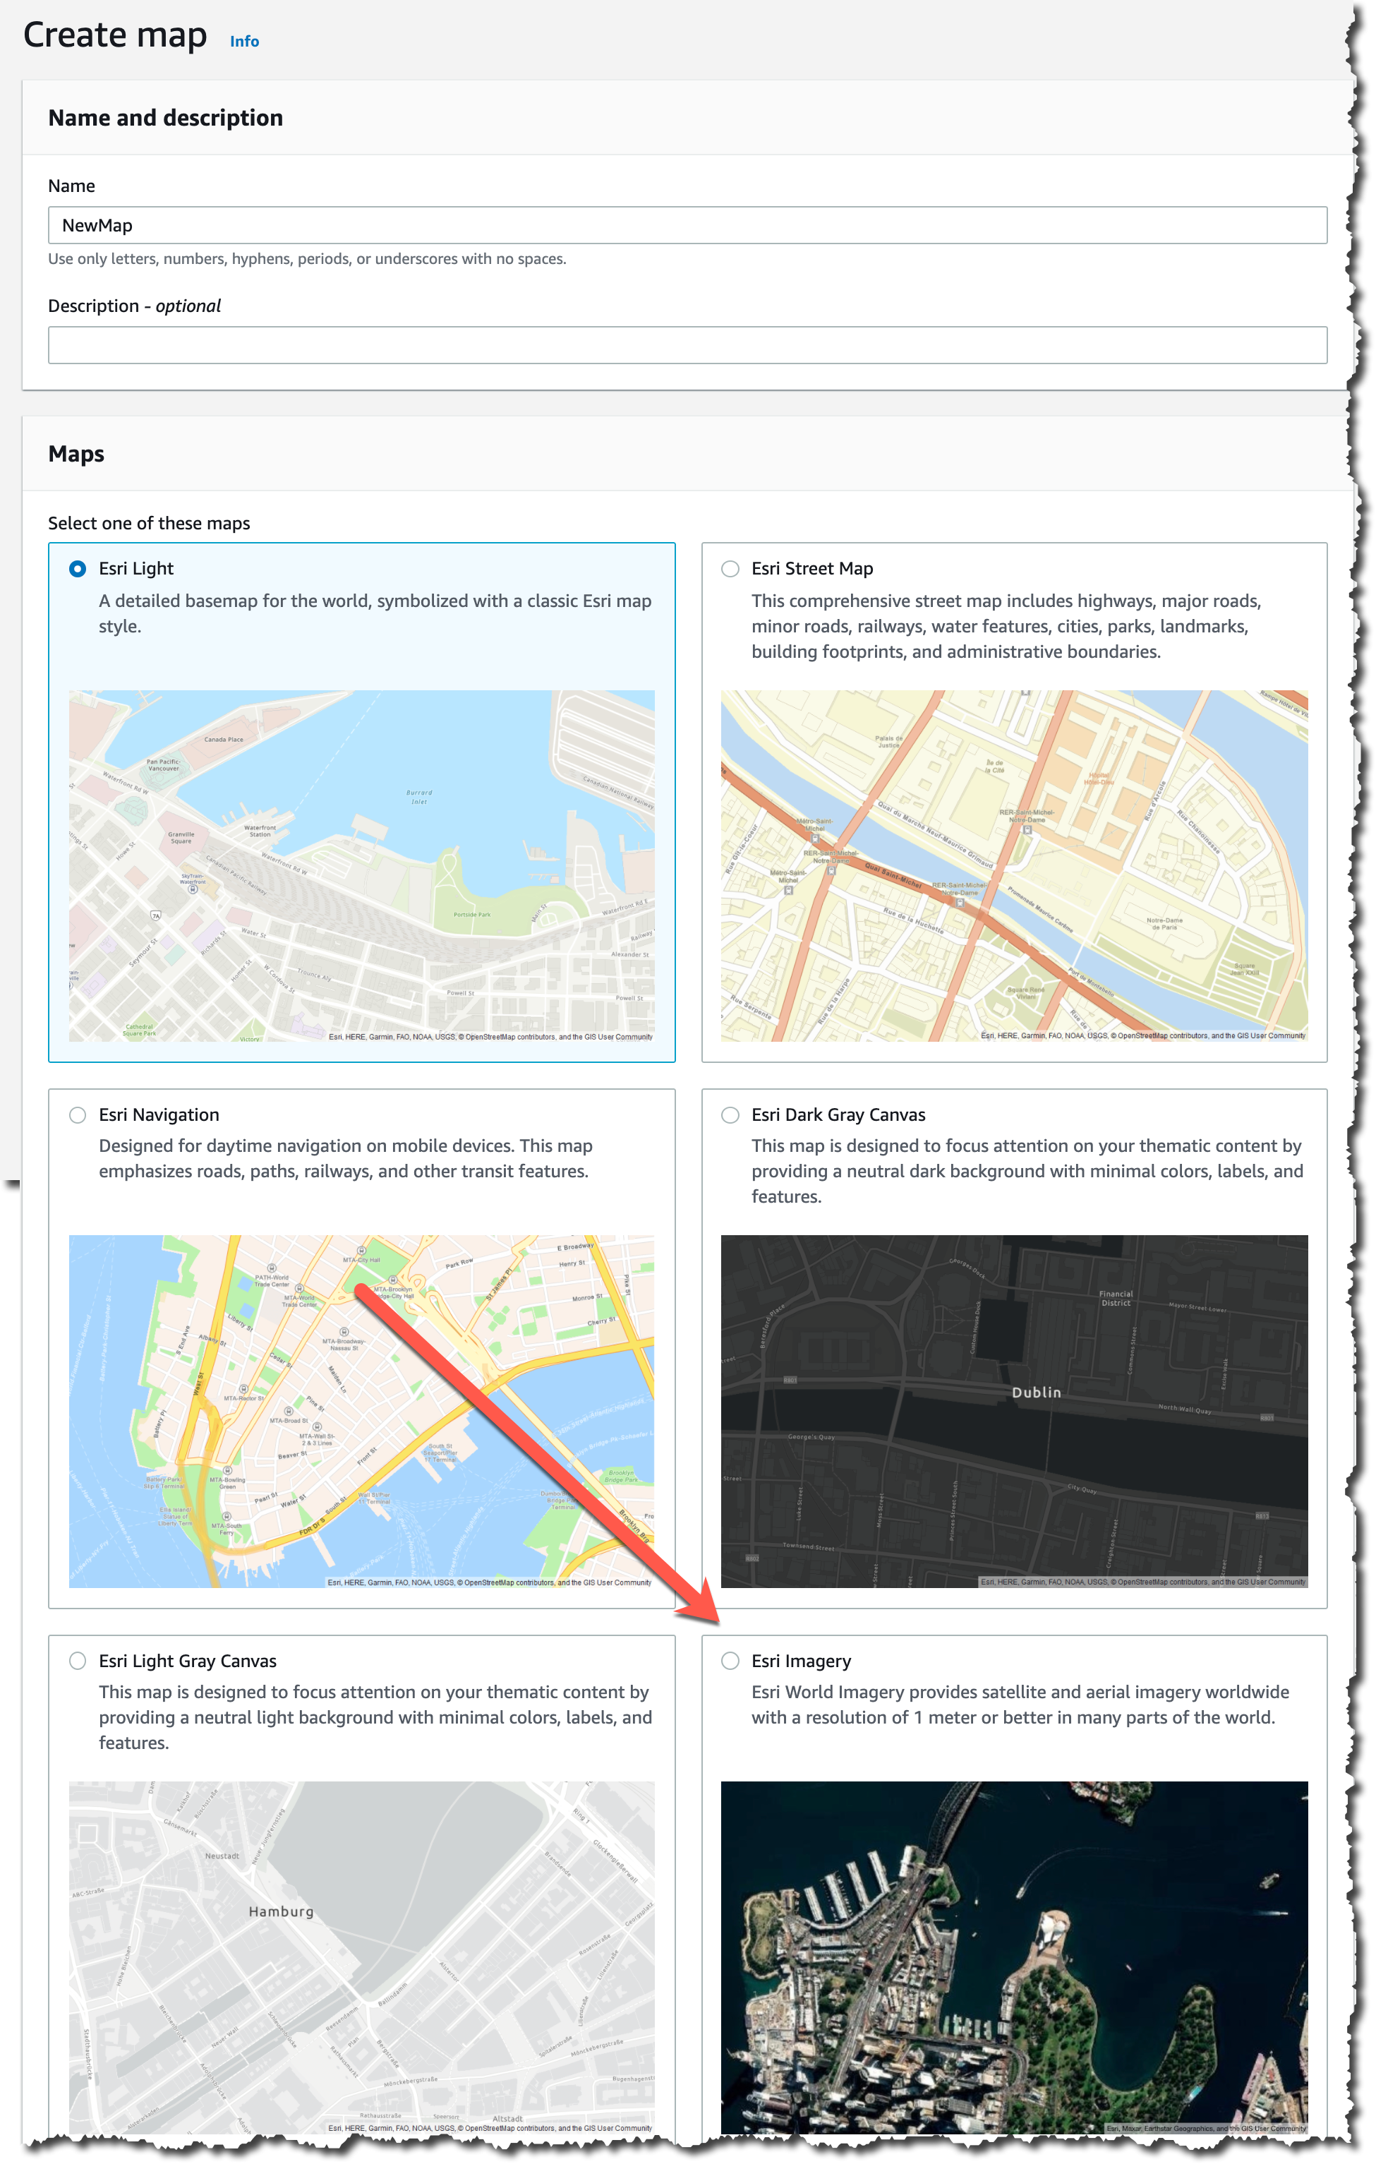Click the Esri Light Vancouver map preview

point(362,865)
